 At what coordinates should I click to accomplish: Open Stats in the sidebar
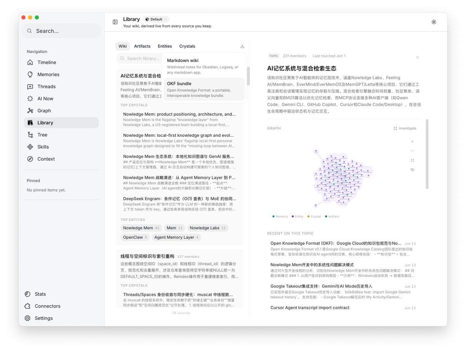61,294
